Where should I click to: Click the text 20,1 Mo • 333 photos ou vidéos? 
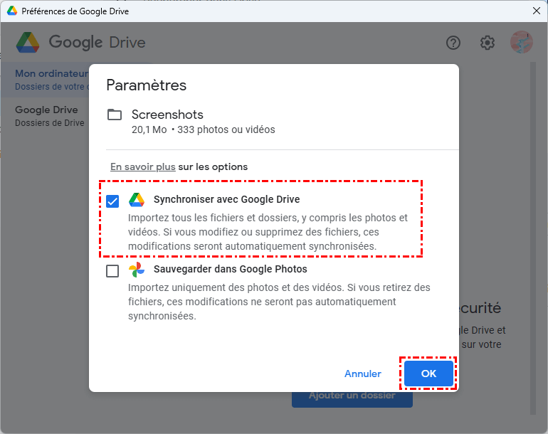point(204,129)
